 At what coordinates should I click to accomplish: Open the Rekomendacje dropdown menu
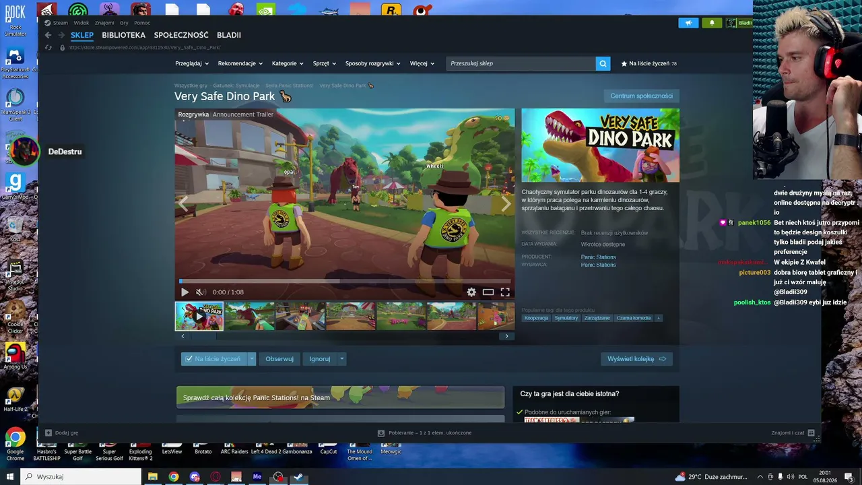tap(240, 63)
